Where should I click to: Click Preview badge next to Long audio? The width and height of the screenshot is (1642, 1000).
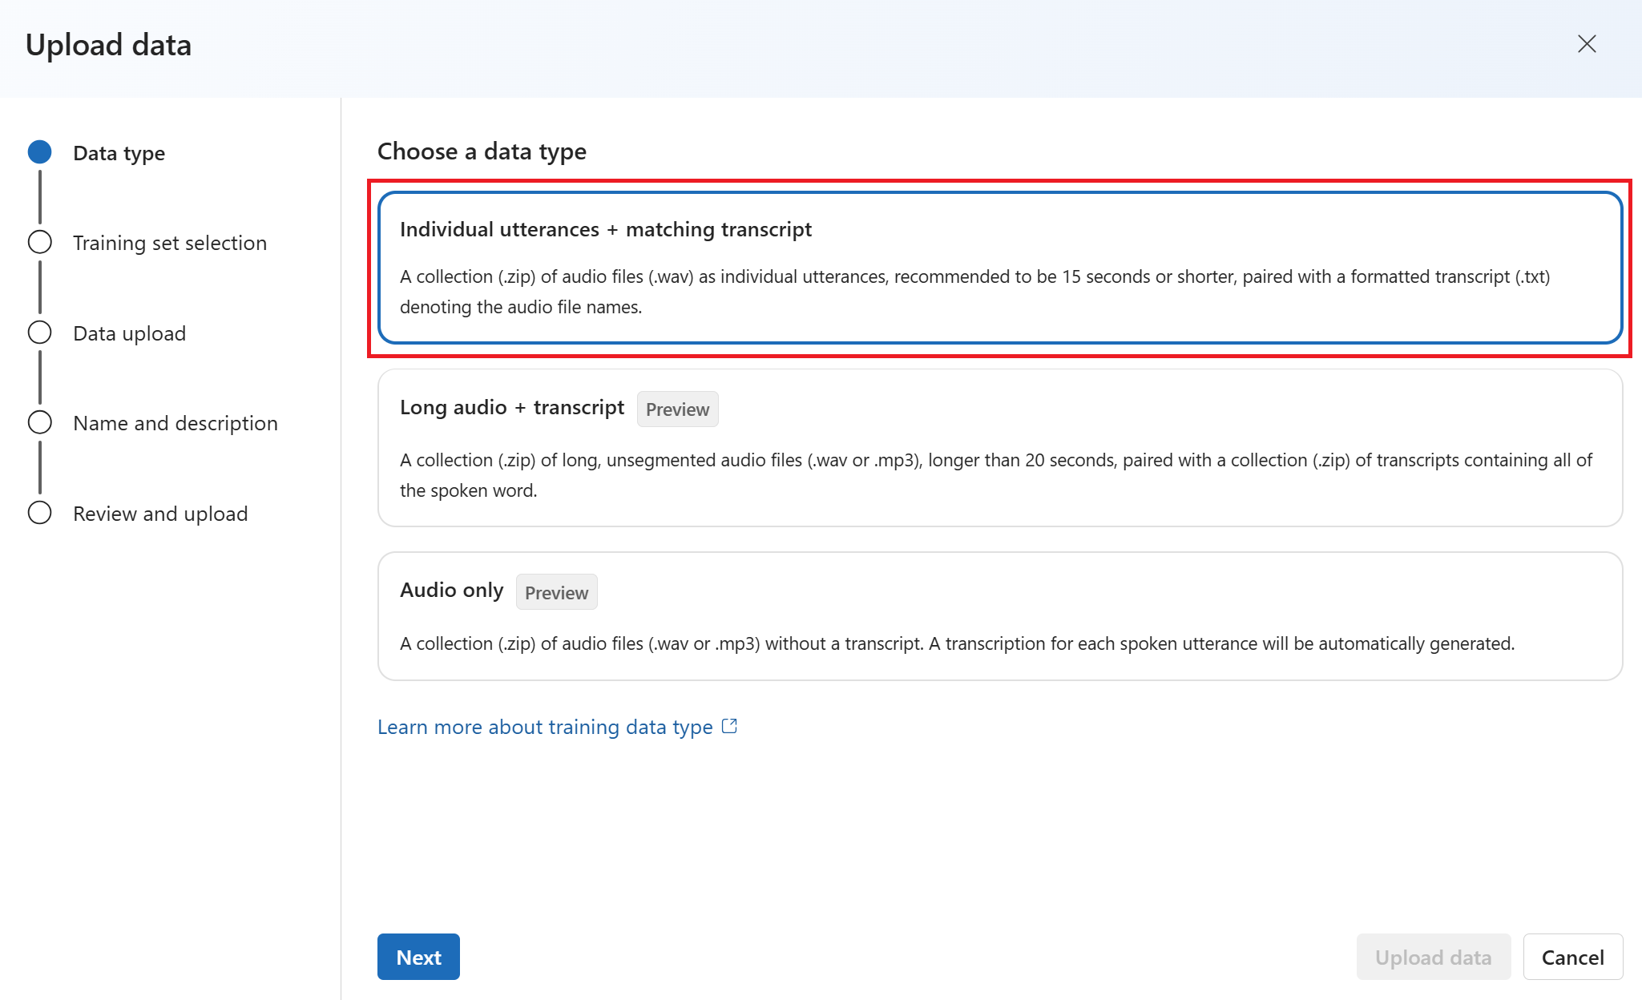click(x=677, y=409)
